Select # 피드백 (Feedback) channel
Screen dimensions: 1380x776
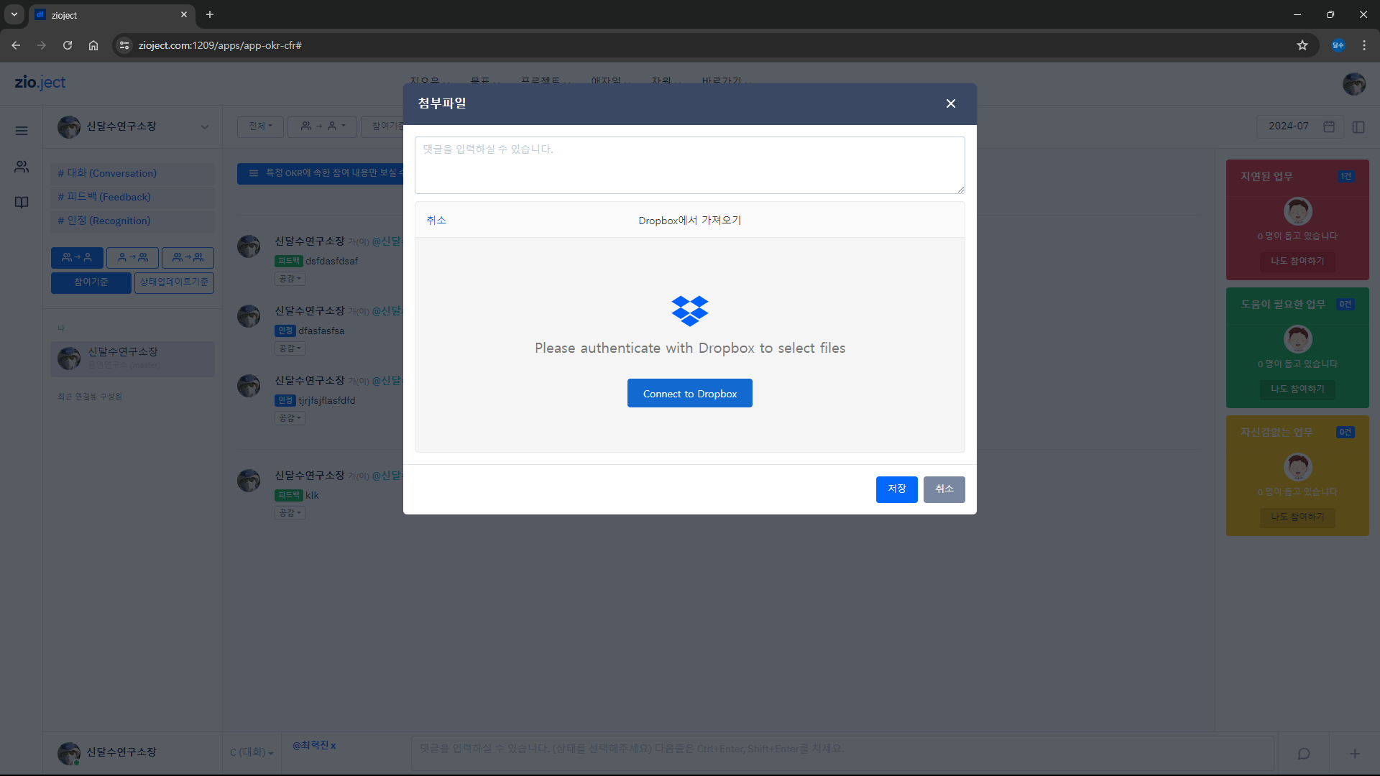pos(133,197)
